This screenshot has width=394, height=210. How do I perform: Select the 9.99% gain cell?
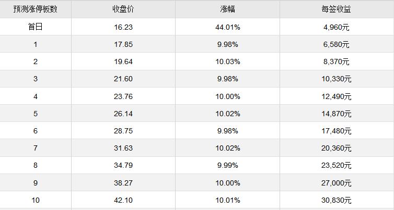coord(228,166)
